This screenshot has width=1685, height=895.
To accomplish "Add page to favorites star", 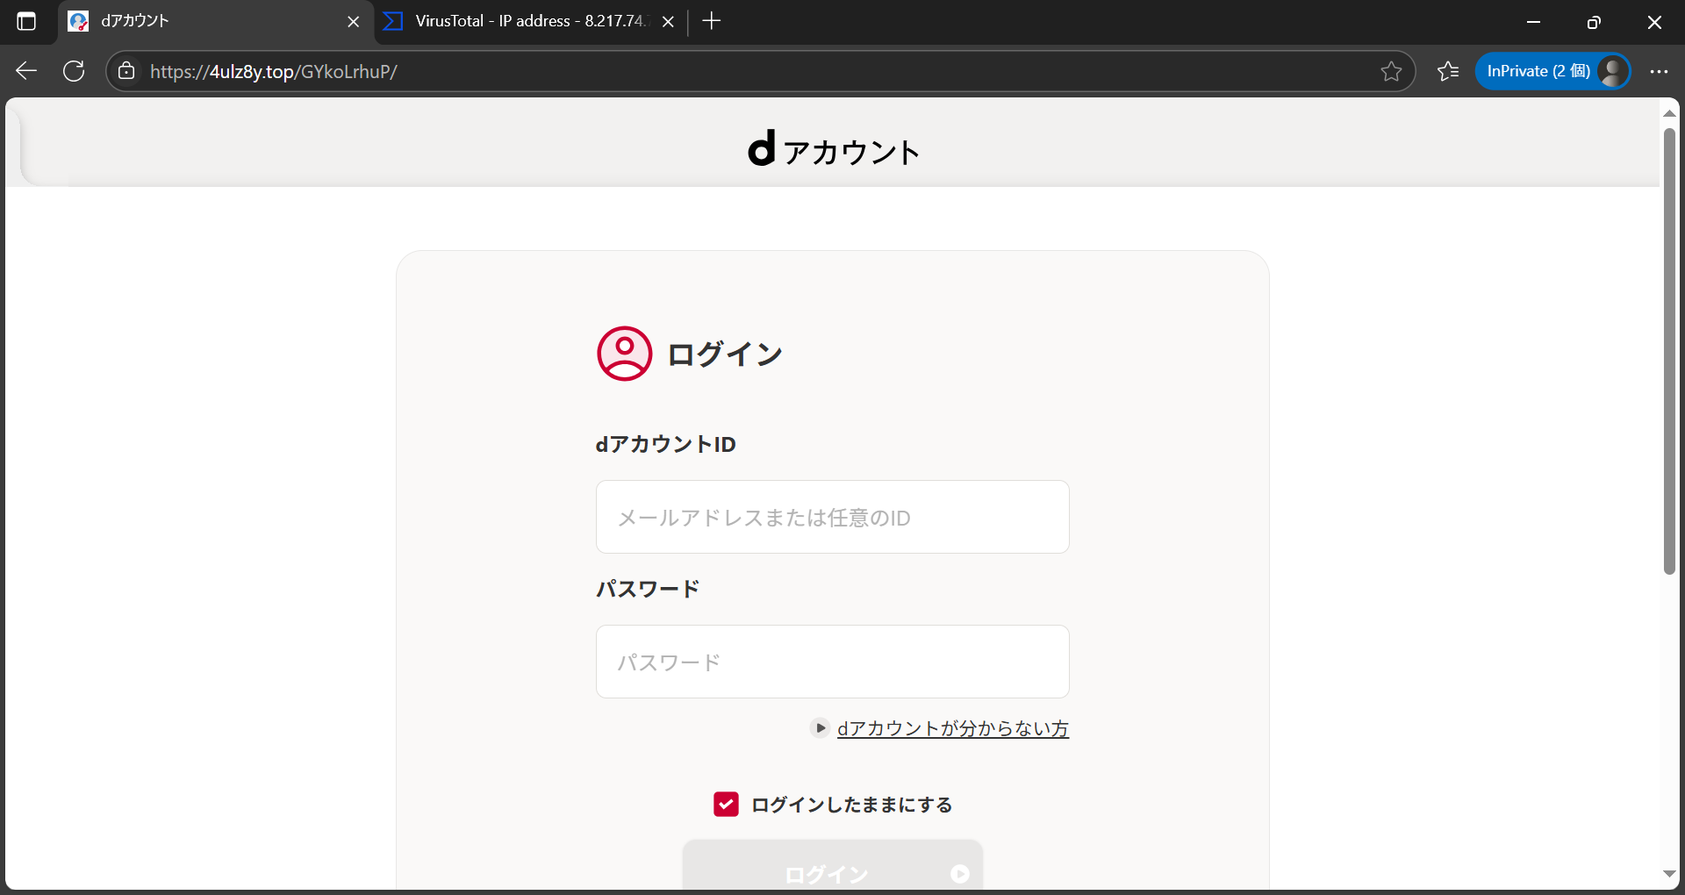I will coord(1391,71).
